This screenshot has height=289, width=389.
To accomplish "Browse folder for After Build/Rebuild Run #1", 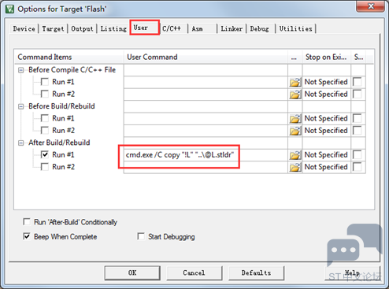I will 295,155.
